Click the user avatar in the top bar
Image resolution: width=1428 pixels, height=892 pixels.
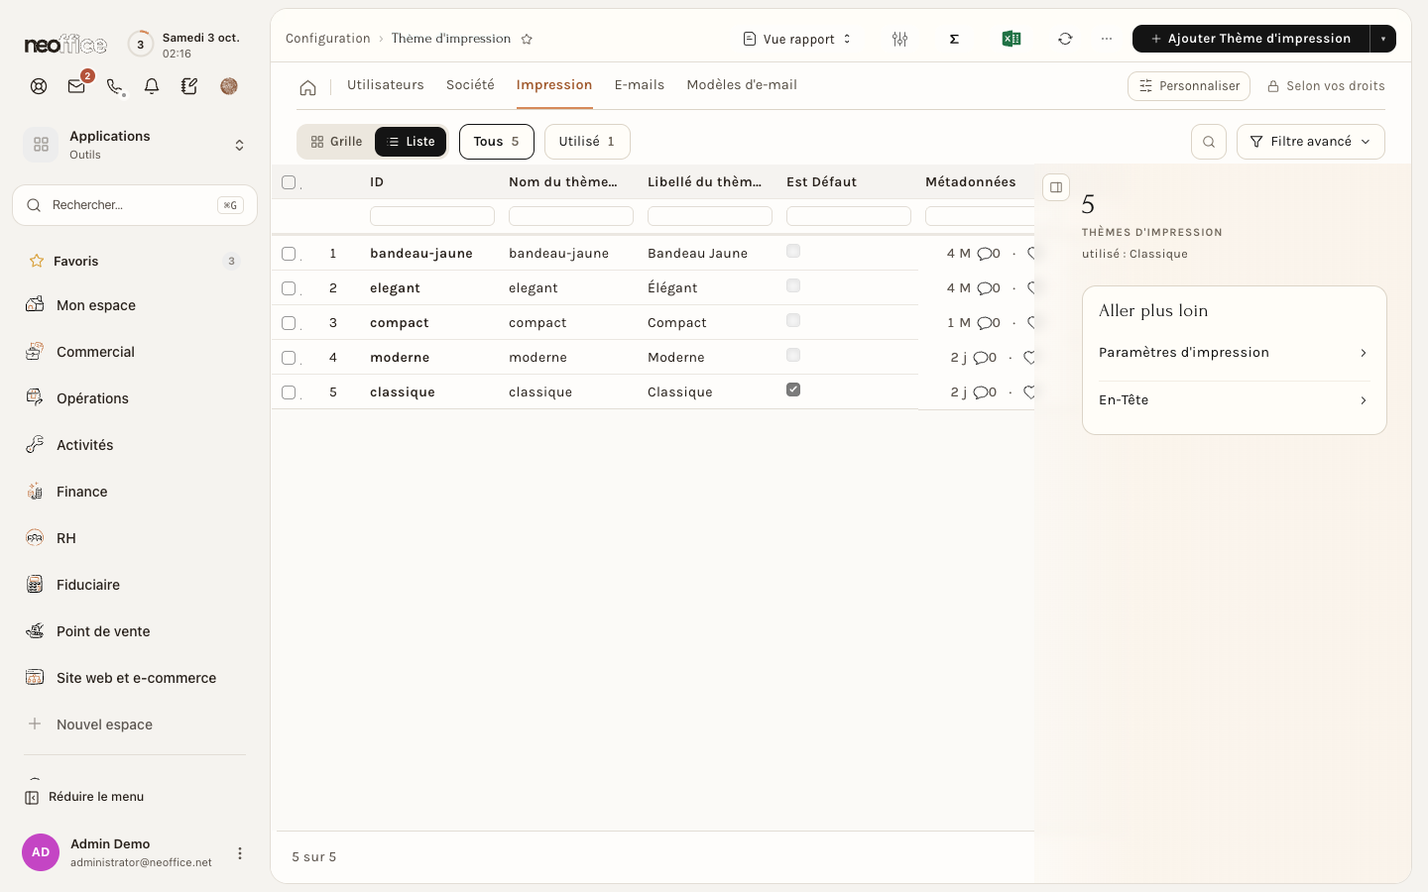pyautogui.click(x=229, y=86)
